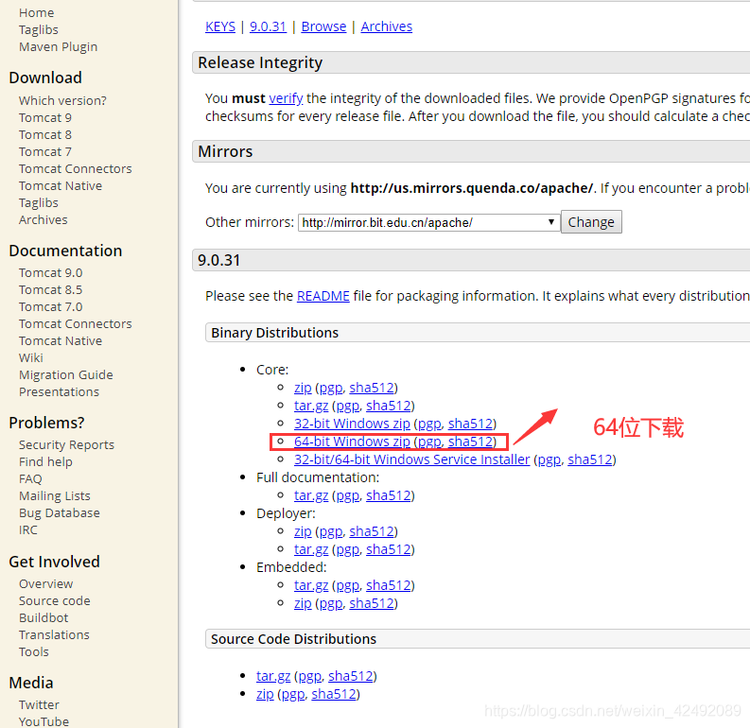Click the Change mirror button
Viewport: 750px width, 728px height.
(591, 222)
